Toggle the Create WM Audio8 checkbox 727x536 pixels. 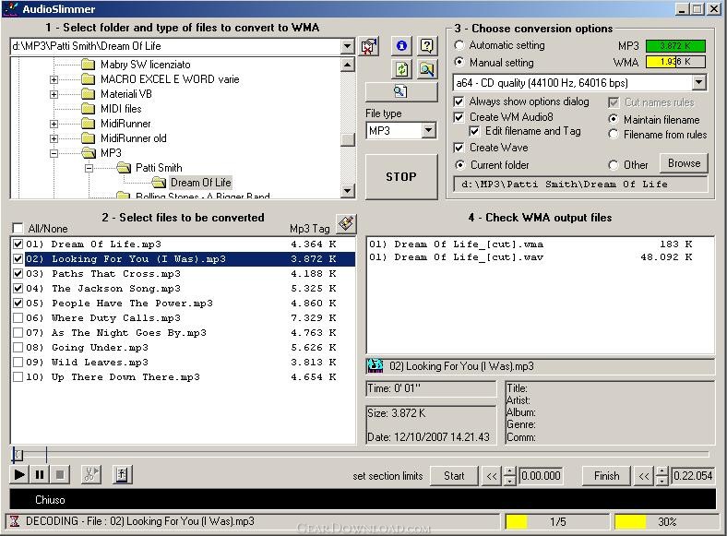[459, 117]
